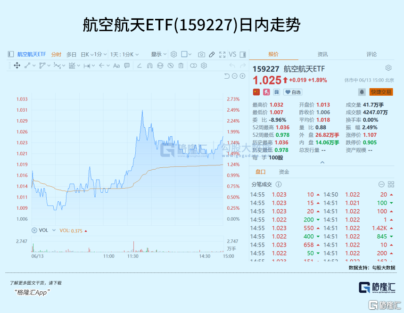Open more options ellipsis in 分笔成交

(381, 184)
